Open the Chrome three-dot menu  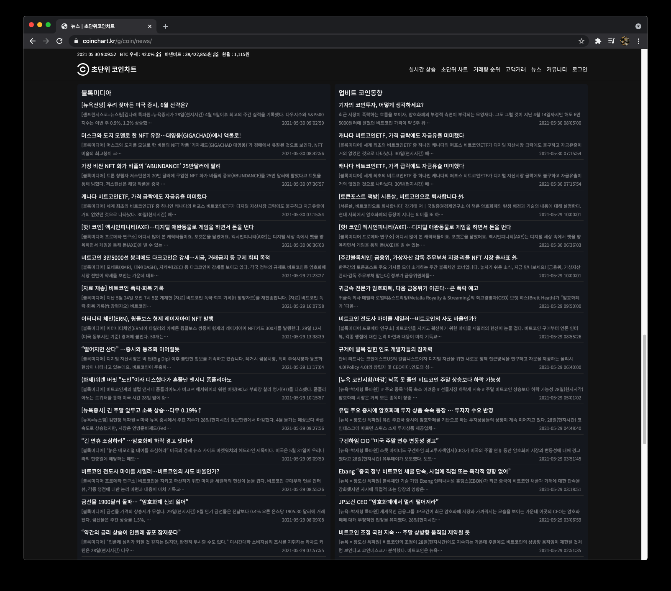point(638,41)
